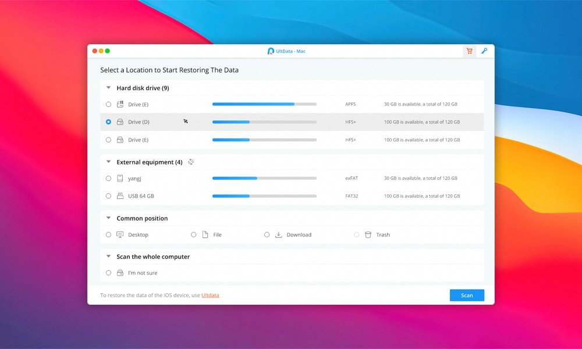Click the File document icon
Image resolution: width=582 pixels, height=349 pixels.
tap(205, 234)
